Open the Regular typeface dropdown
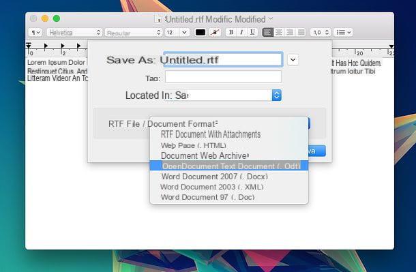 (x=134, y=32)
